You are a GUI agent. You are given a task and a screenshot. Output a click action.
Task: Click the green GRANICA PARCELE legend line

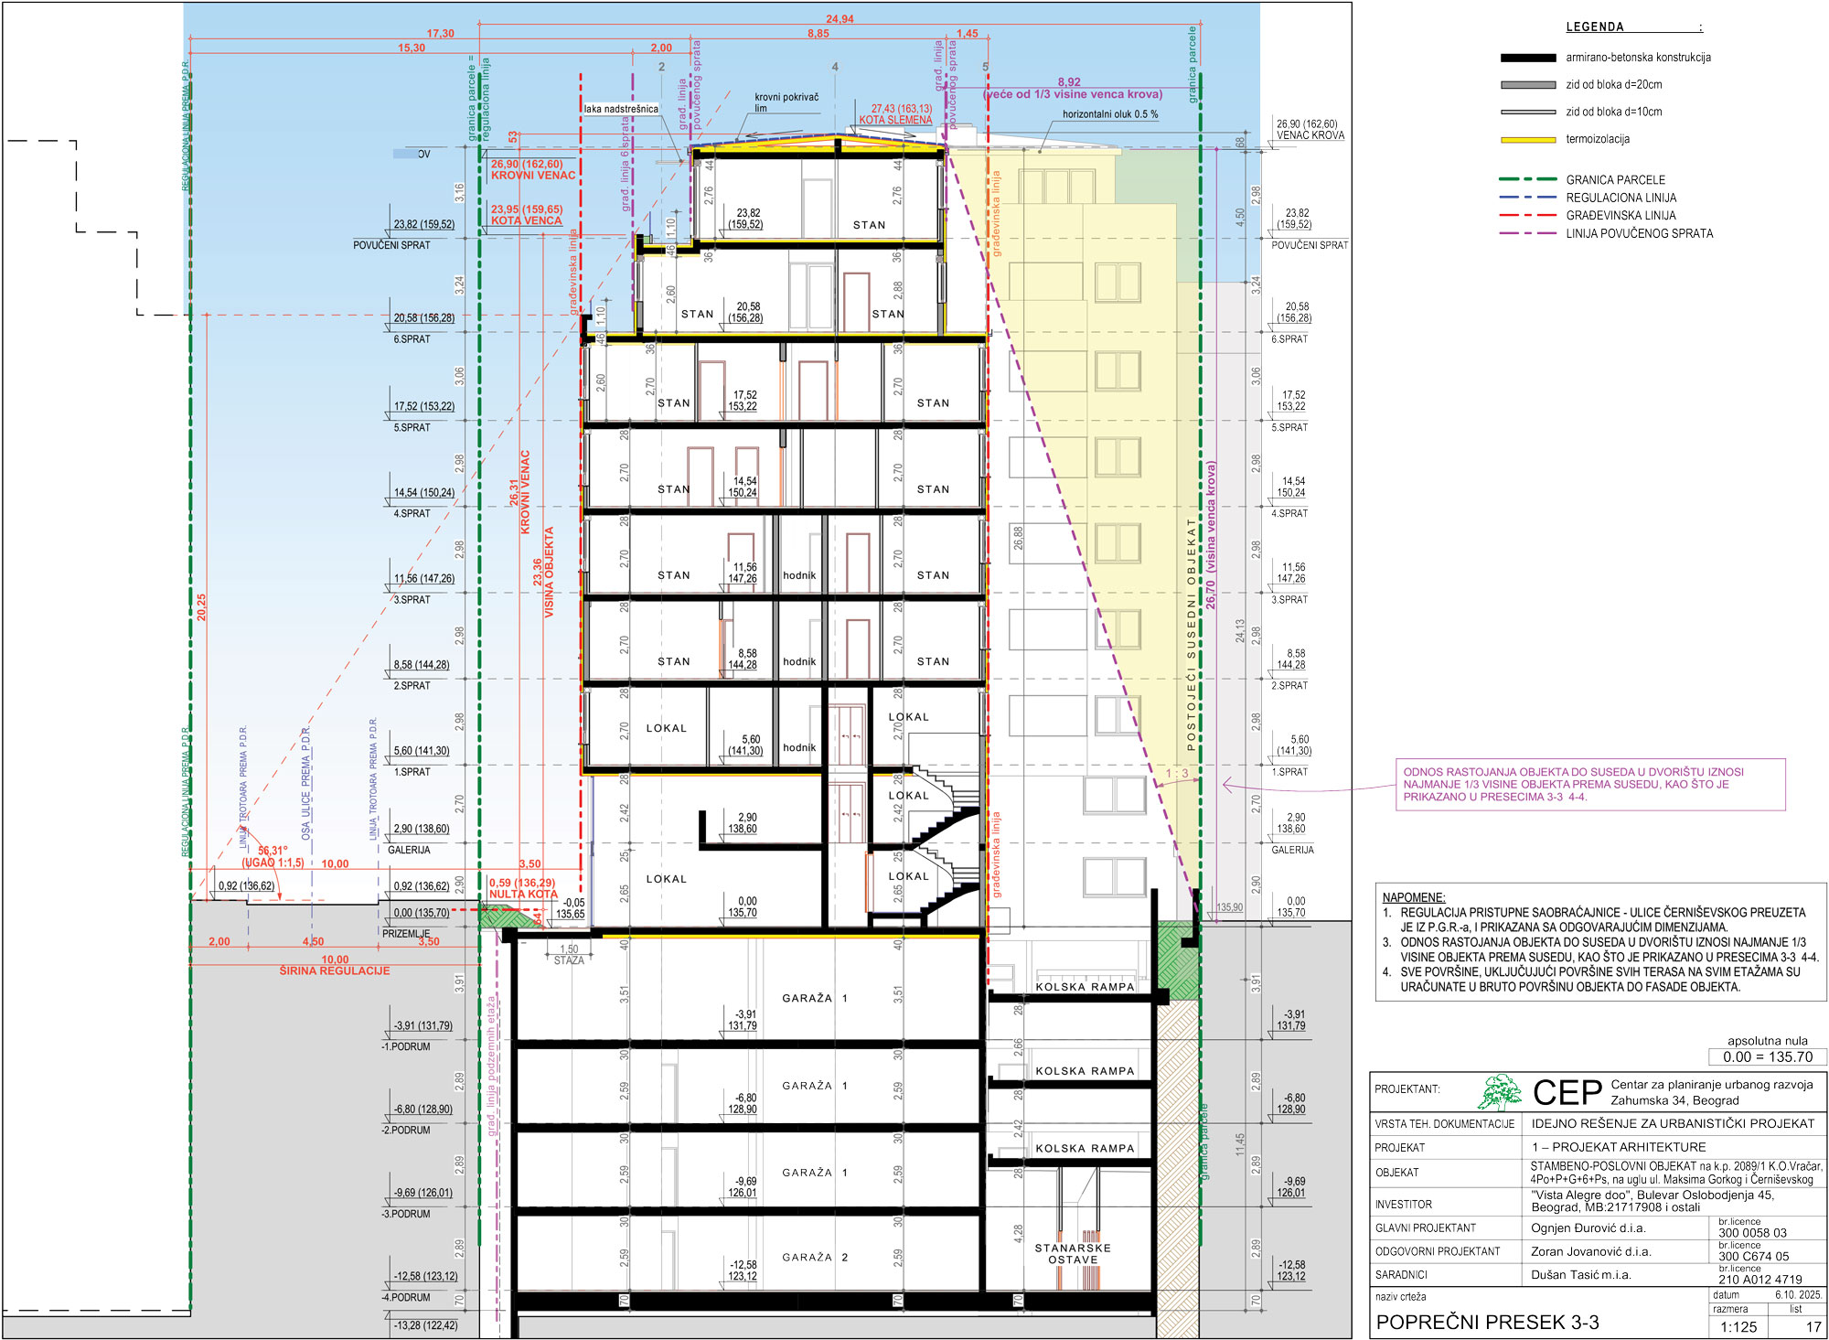point(1527,180)
